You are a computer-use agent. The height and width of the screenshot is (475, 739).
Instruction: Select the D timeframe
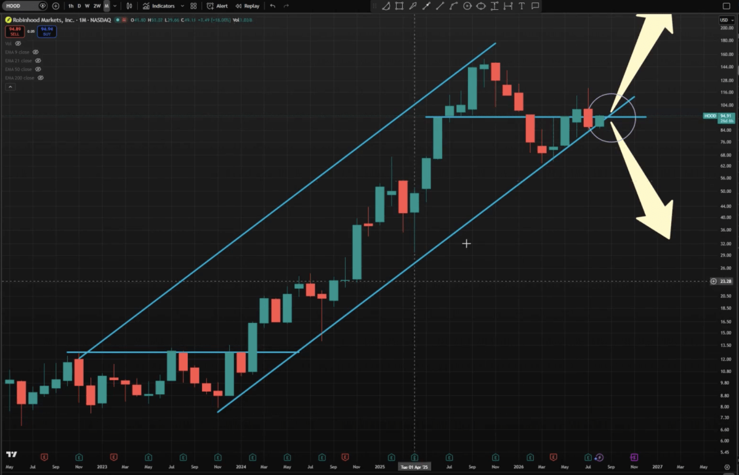(79, 6)
